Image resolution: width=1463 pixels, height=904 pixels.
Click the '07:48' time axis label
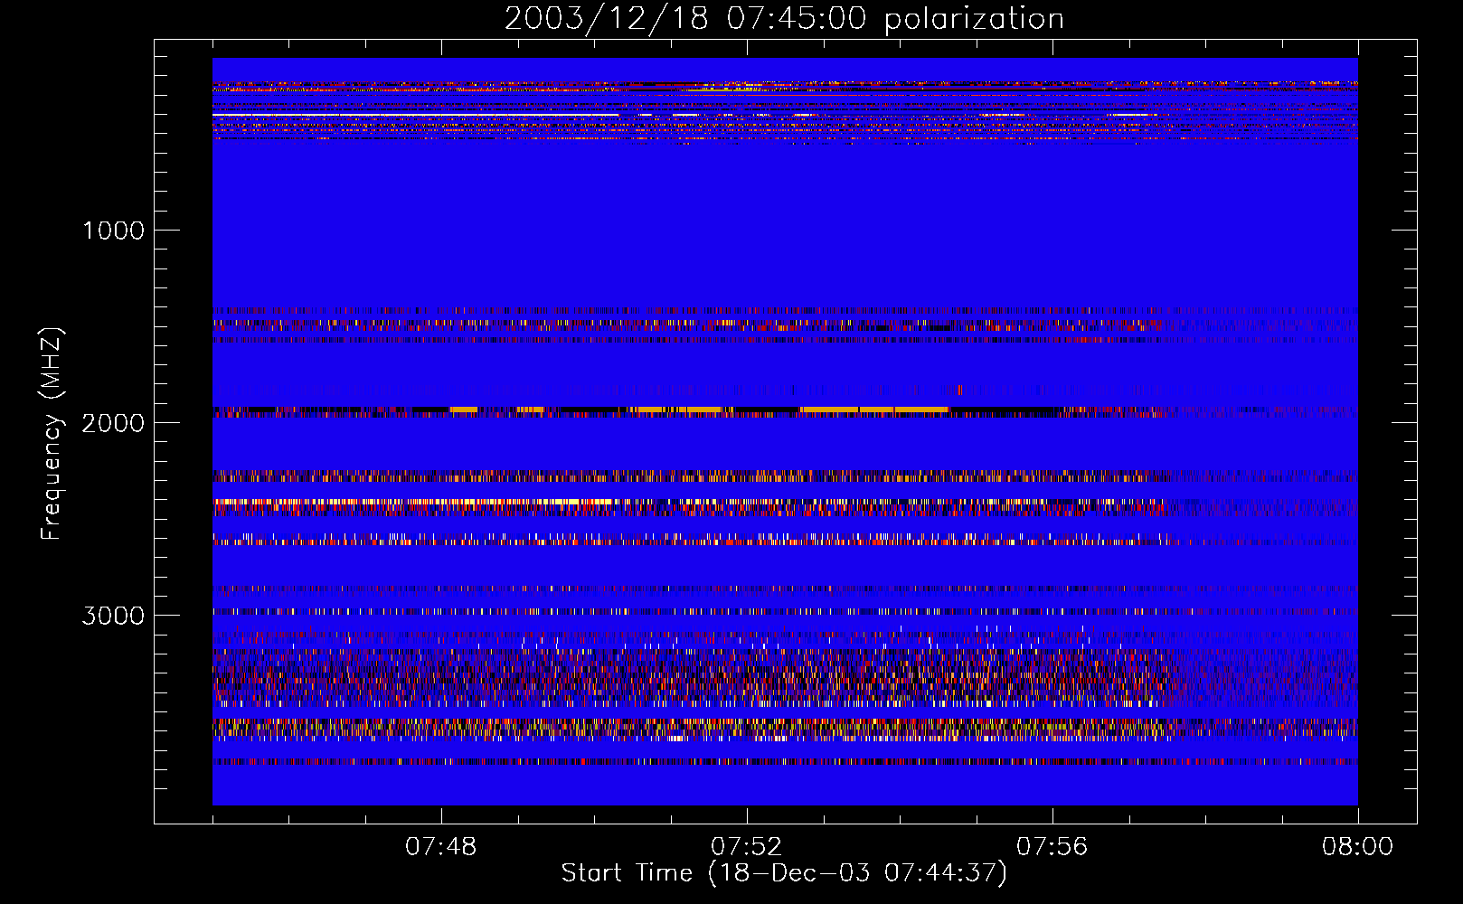pyautogui.click(x=441, y=847)
